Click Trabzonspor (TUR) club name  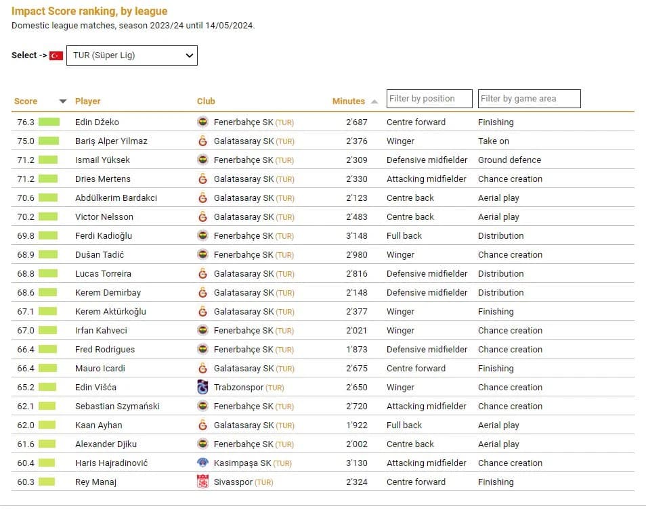coord(249,388)
